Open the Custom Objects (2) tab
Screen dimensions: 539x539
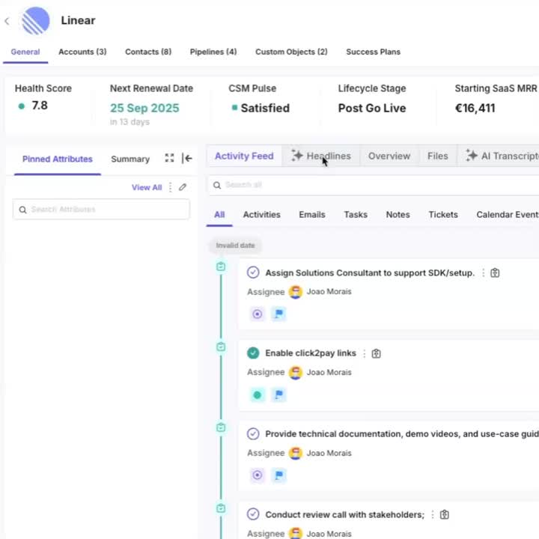[291, 52]
